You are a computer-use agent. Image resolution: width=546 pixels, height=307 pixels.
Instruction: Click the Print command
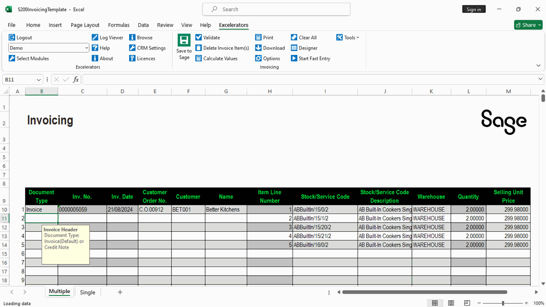click(x=264, y=38)
